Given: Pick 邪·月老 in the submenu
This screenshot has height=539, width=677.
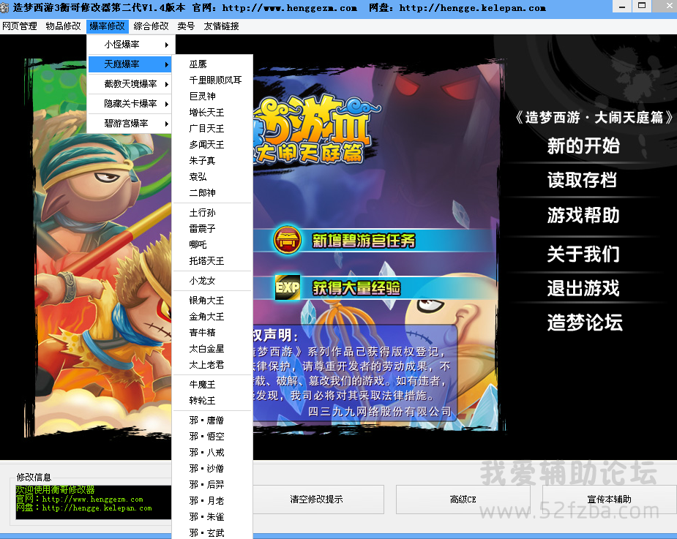Looking at the screenshot, I should pyautogui.click(x=212, y=501).
